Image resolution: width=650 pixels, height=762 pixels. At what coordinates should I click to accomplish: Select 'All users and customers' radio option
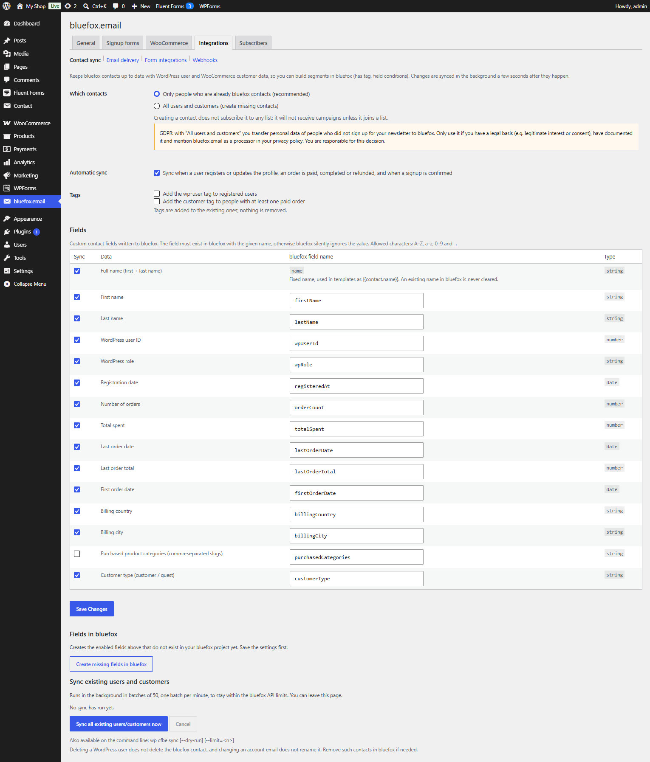click(x=157, y=106)
